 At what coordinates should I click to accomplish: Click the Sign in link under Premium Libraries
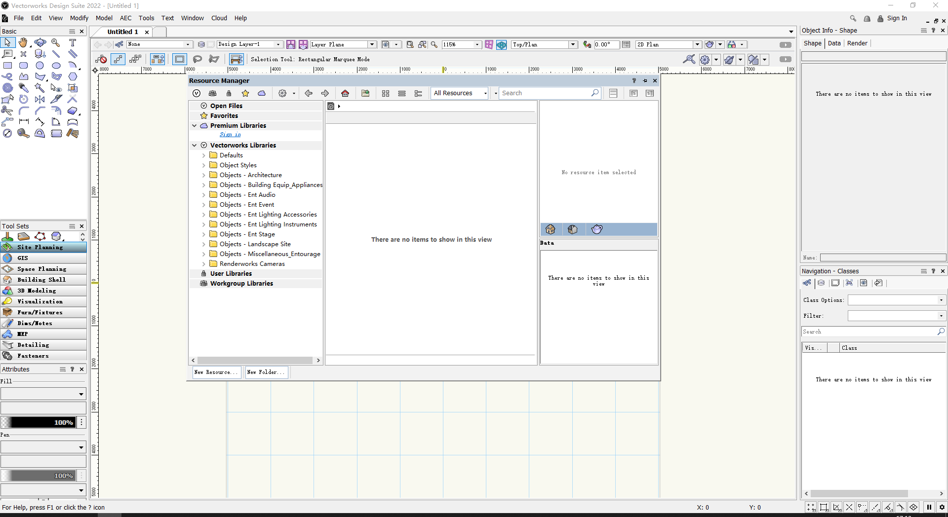tap(230, 135)
